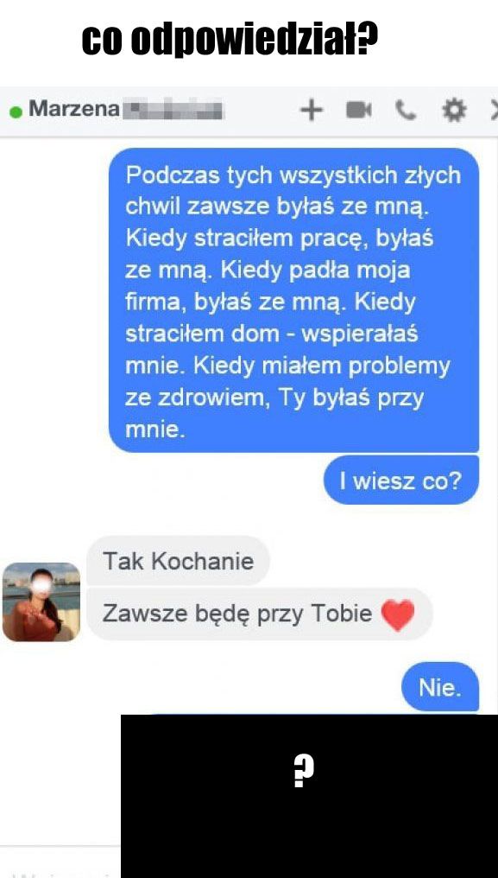Click the blurred surname in header
This screenshot has width=498, height=878.
point(173,109)
